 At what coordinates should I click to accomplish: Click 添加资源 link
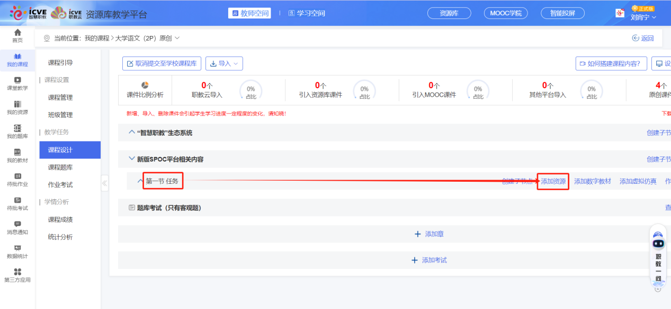553,181
